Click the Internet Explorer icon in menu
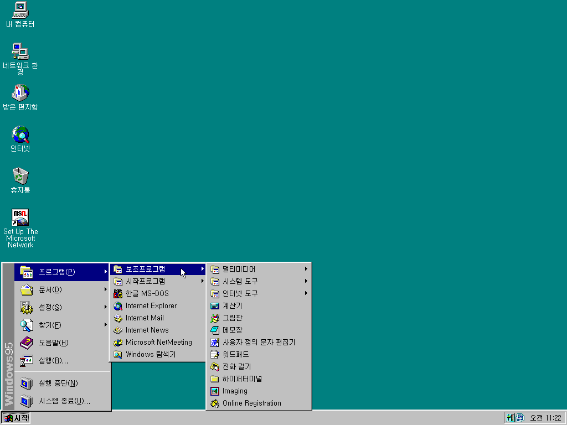 [x=118, y=305]
